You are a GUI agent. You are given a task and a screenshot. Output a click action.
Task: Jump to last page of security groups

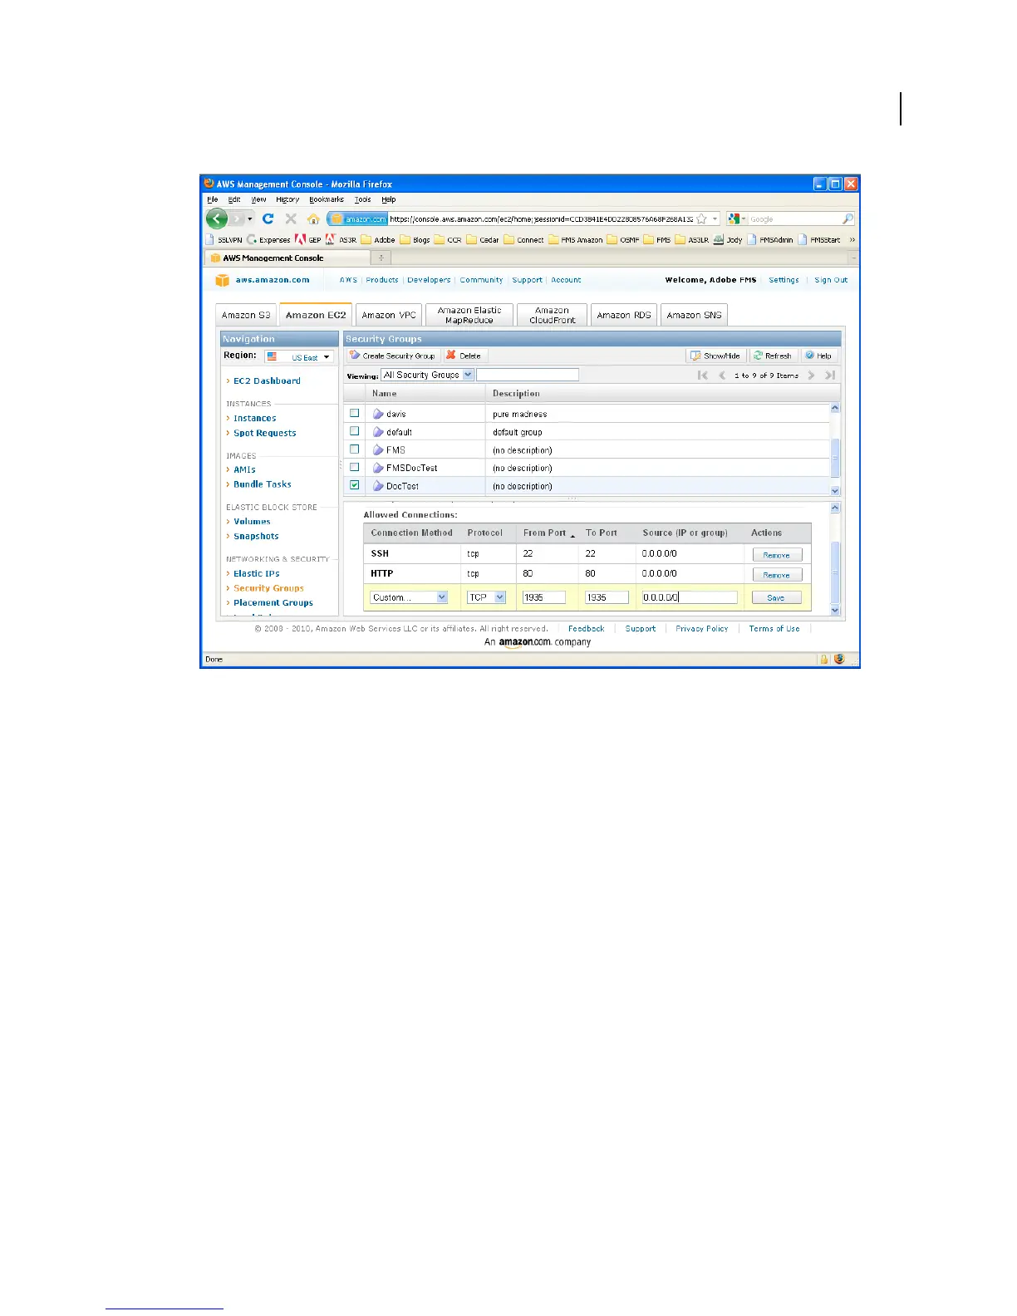(x=829, y=376)
